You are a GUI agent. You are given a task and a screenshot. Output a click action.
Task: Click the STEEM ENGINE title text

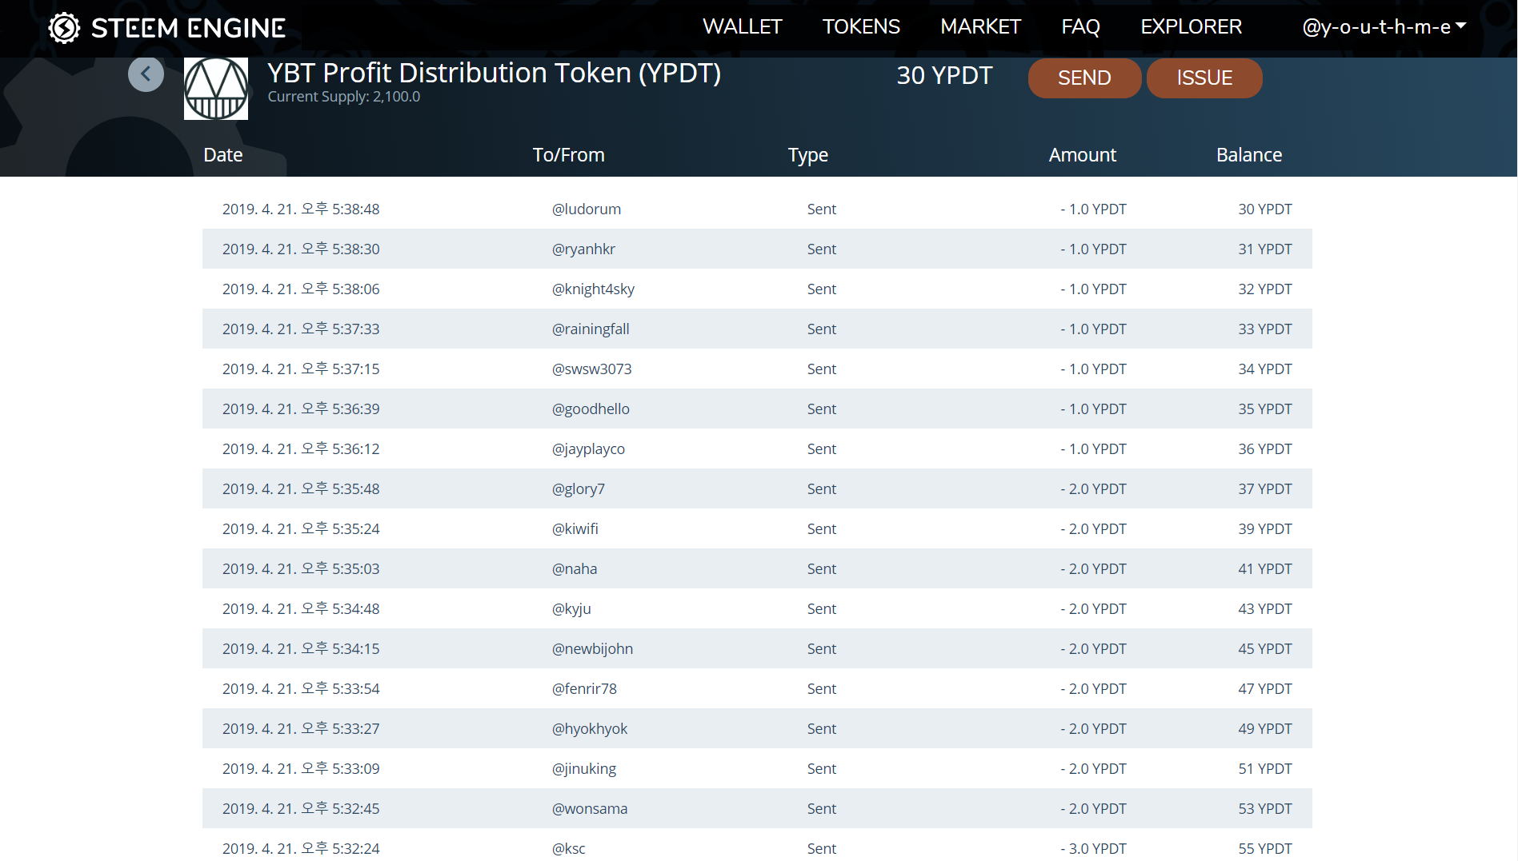[188, 28]
